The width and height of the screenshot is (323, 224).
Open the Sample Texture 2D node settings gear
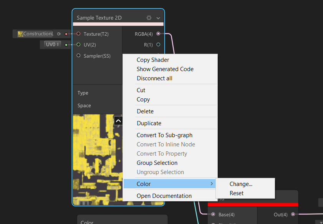pos(149,18)
